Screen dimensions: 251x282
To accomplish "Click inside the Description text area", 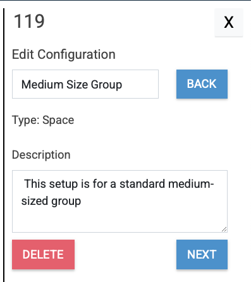I will coord(119,201).
